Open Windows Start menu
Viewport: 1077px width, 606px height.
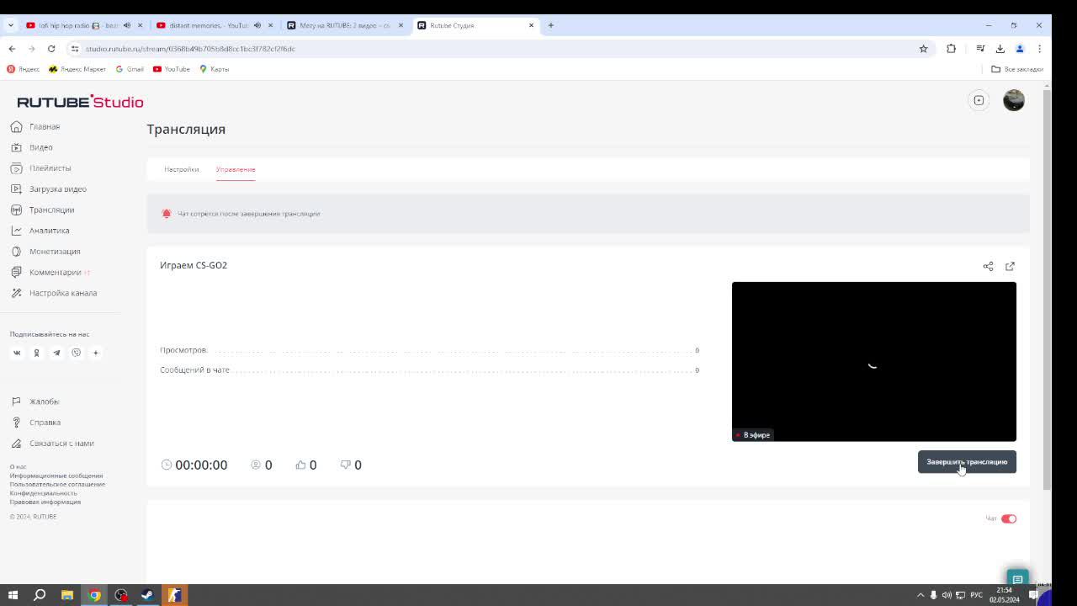(x=13, y=595)
